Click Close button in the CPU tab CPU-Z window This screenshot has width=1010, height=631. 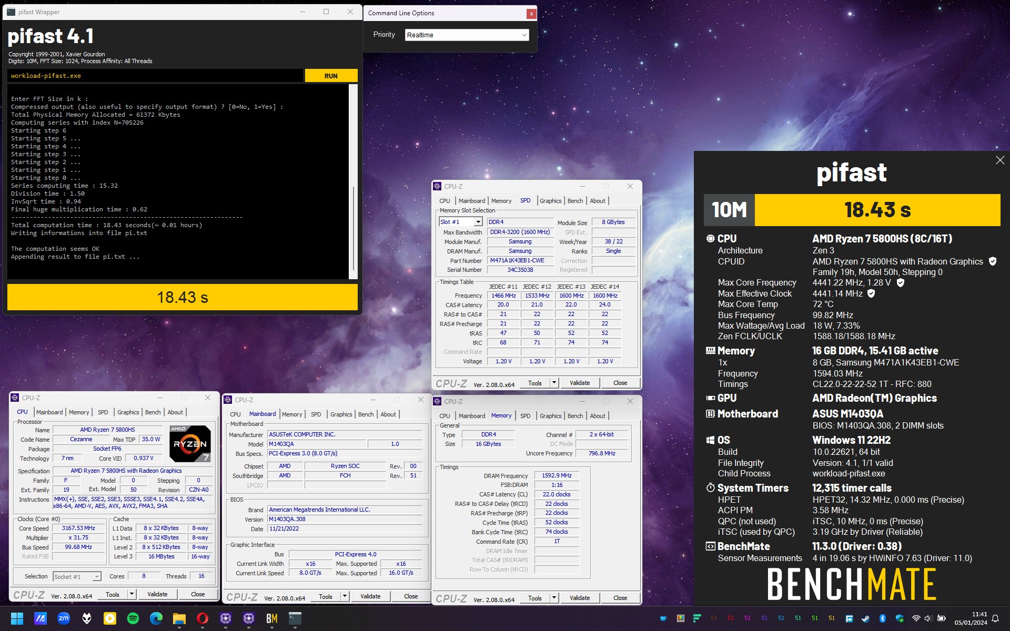coord(198,594)
